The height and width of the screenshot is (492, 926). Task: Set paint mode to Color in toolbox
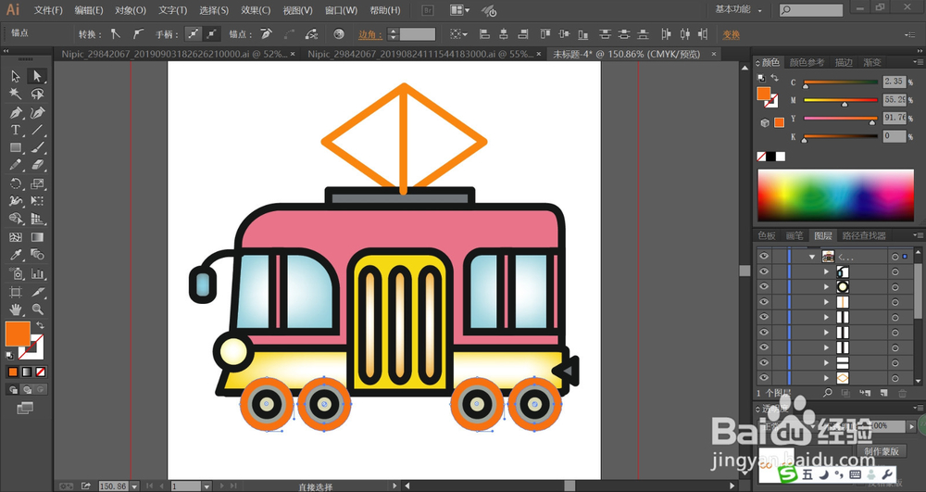tap(12, 372)
